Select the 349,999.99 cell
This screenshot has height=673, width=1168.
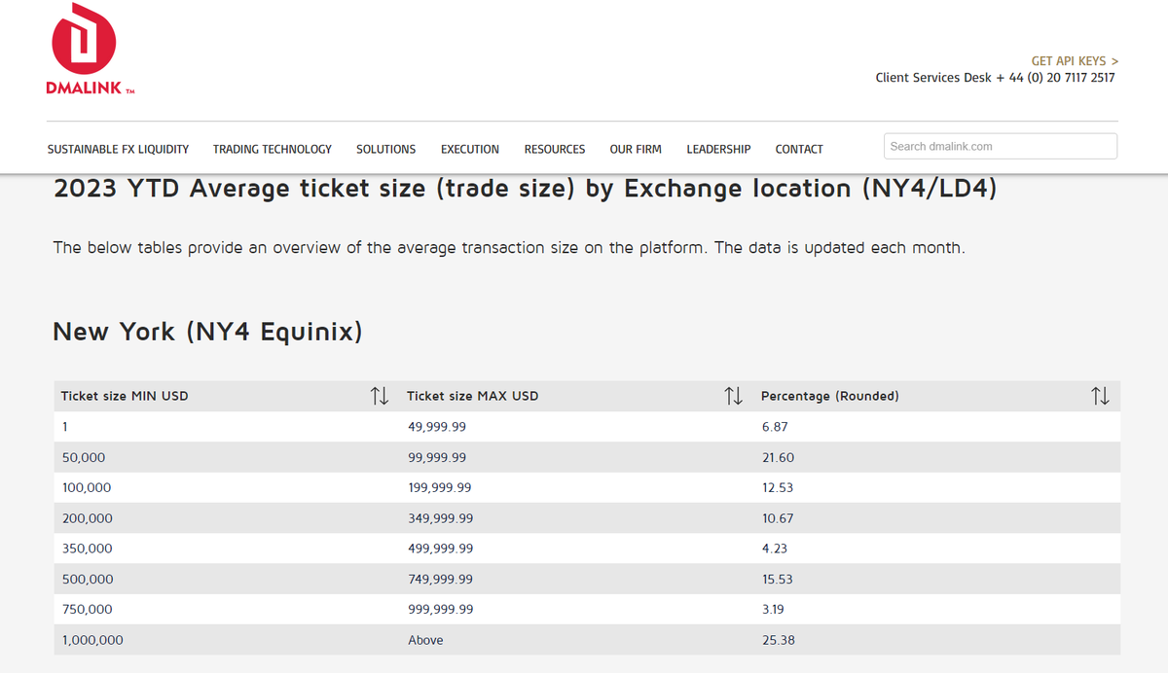[x=576, y=518]
